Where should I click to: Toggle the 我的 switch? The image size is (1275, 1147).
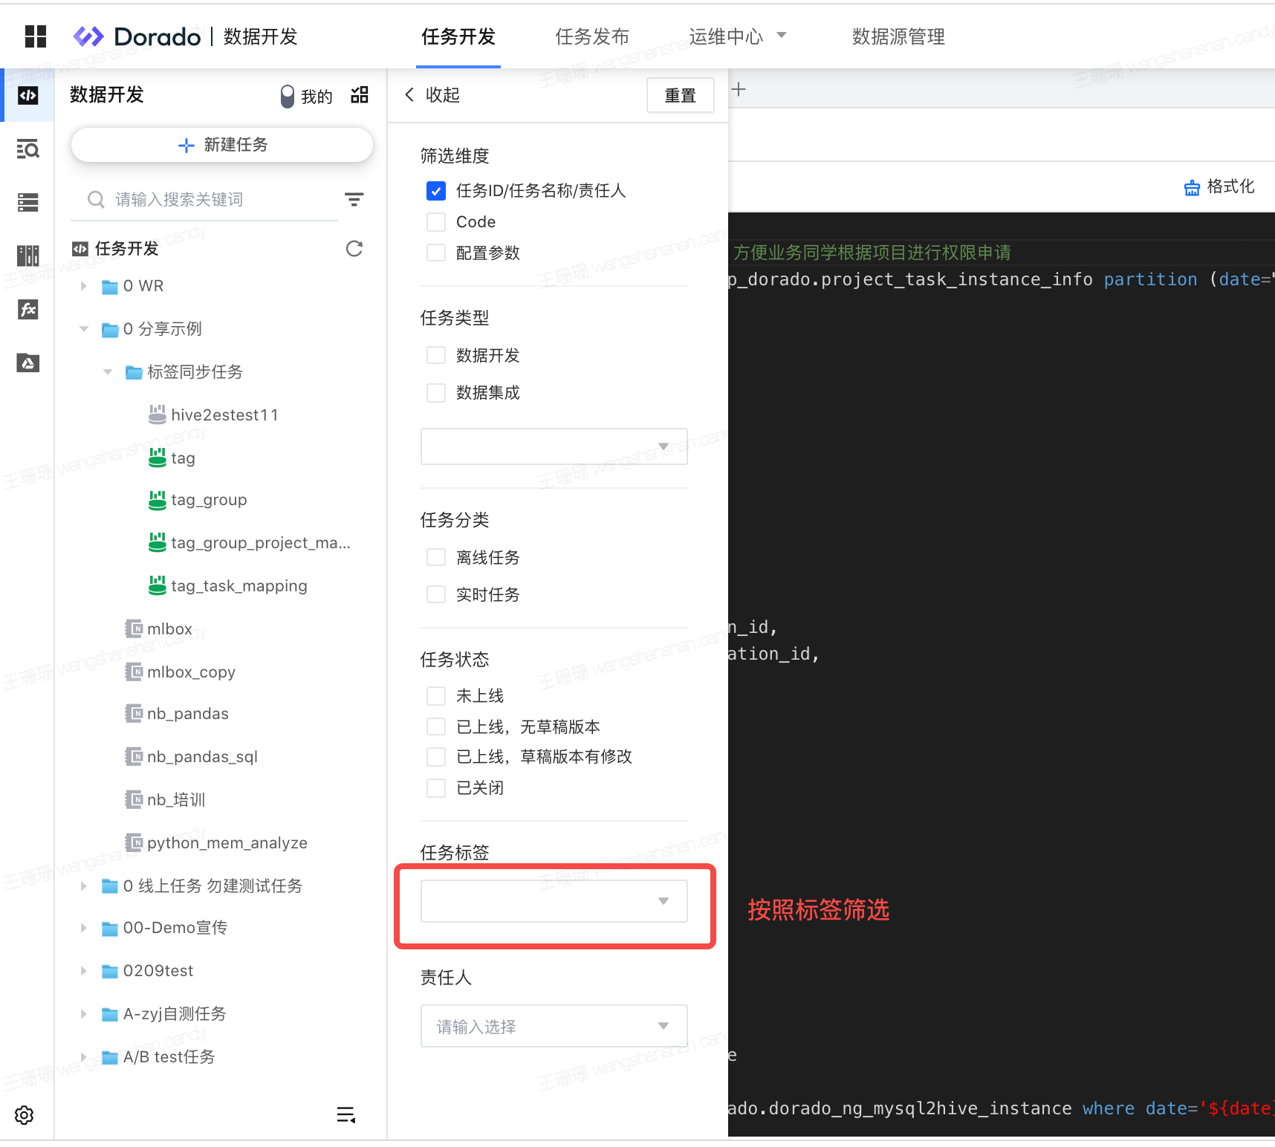click(288, 96)
